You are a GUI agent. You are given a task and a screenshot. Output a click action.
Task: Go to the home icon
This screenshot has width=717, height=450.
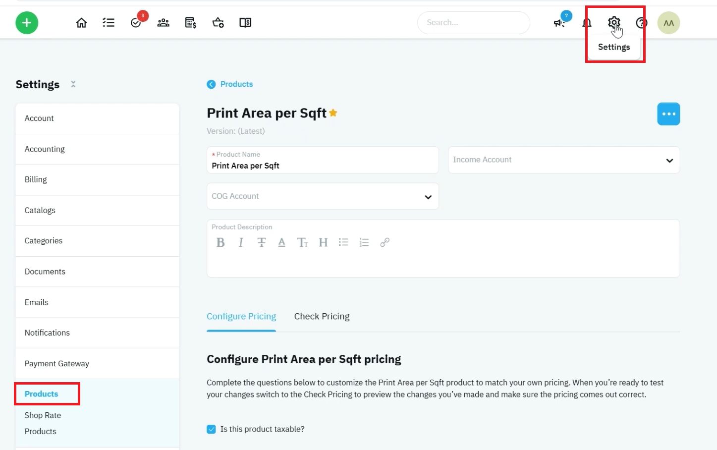[81, 23]
